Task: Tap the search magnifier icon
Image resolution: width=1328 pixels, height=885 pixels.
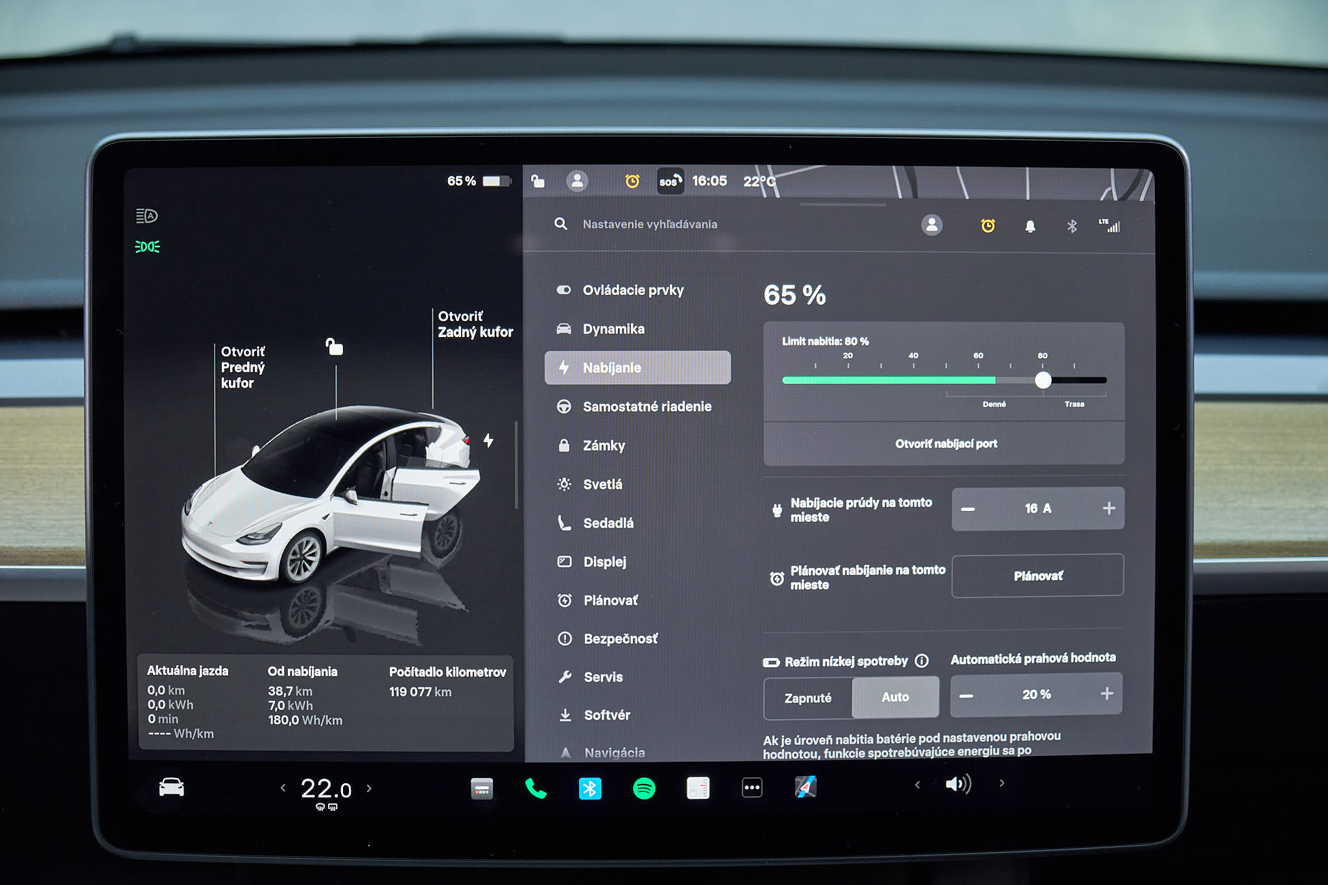Action: pos(561,224)
